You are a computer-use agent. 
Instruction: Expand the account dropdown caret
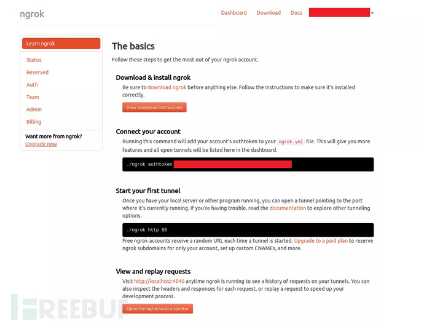click(x=372, y=13)
